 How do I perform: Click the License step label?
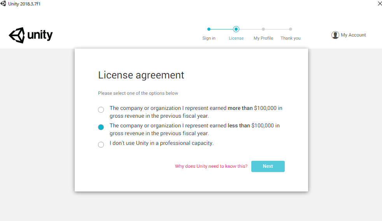click(236, 38)
